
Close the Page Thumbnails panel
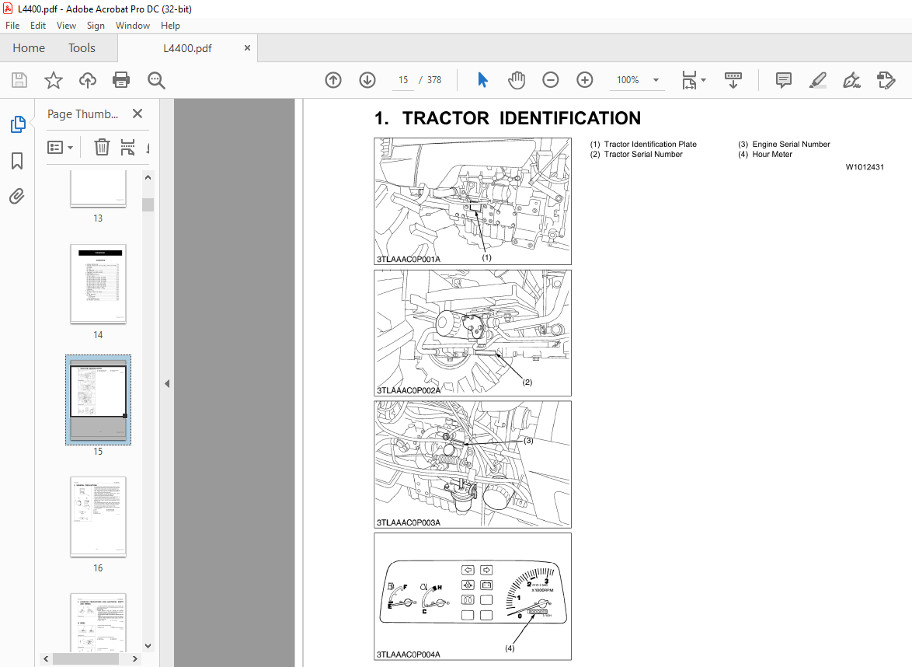pyautogui.click(x=137, y=113)
